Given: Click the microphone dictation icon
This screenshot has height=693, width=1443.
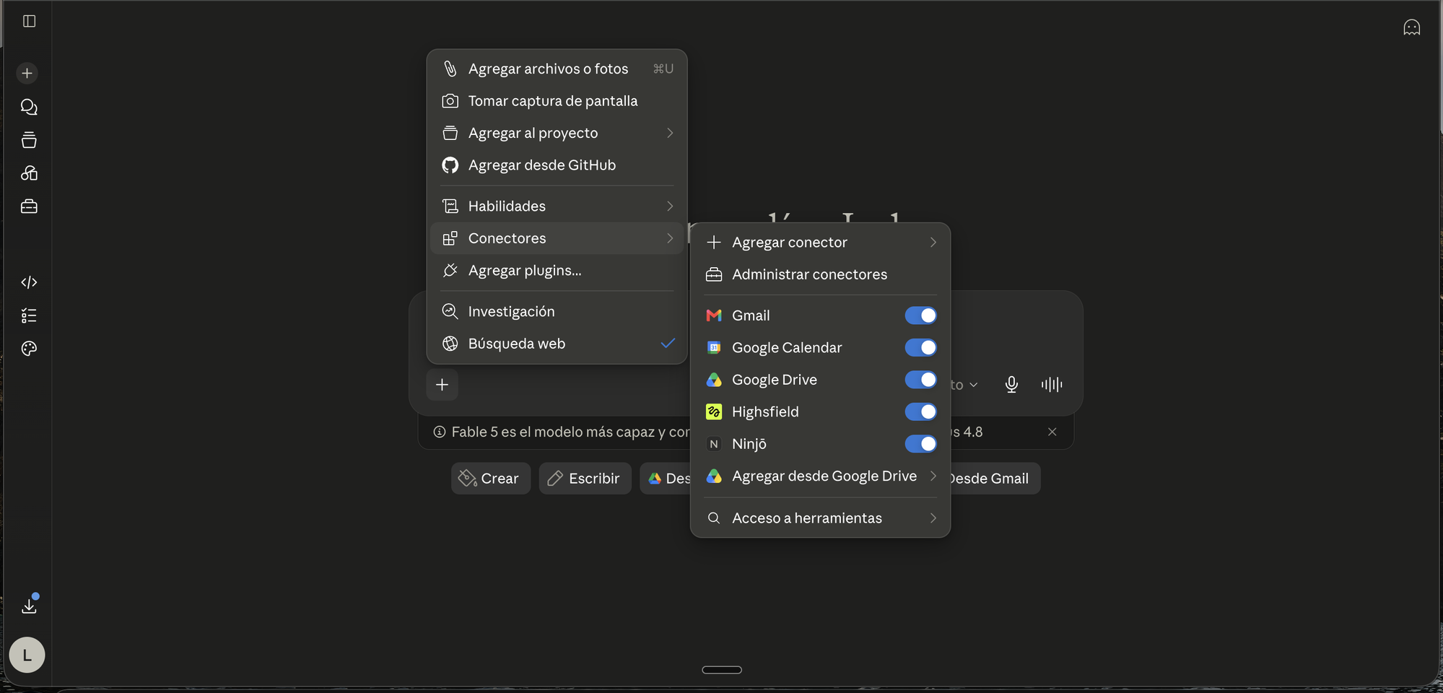Looking at the screenshot, I should click(1011, 385).
